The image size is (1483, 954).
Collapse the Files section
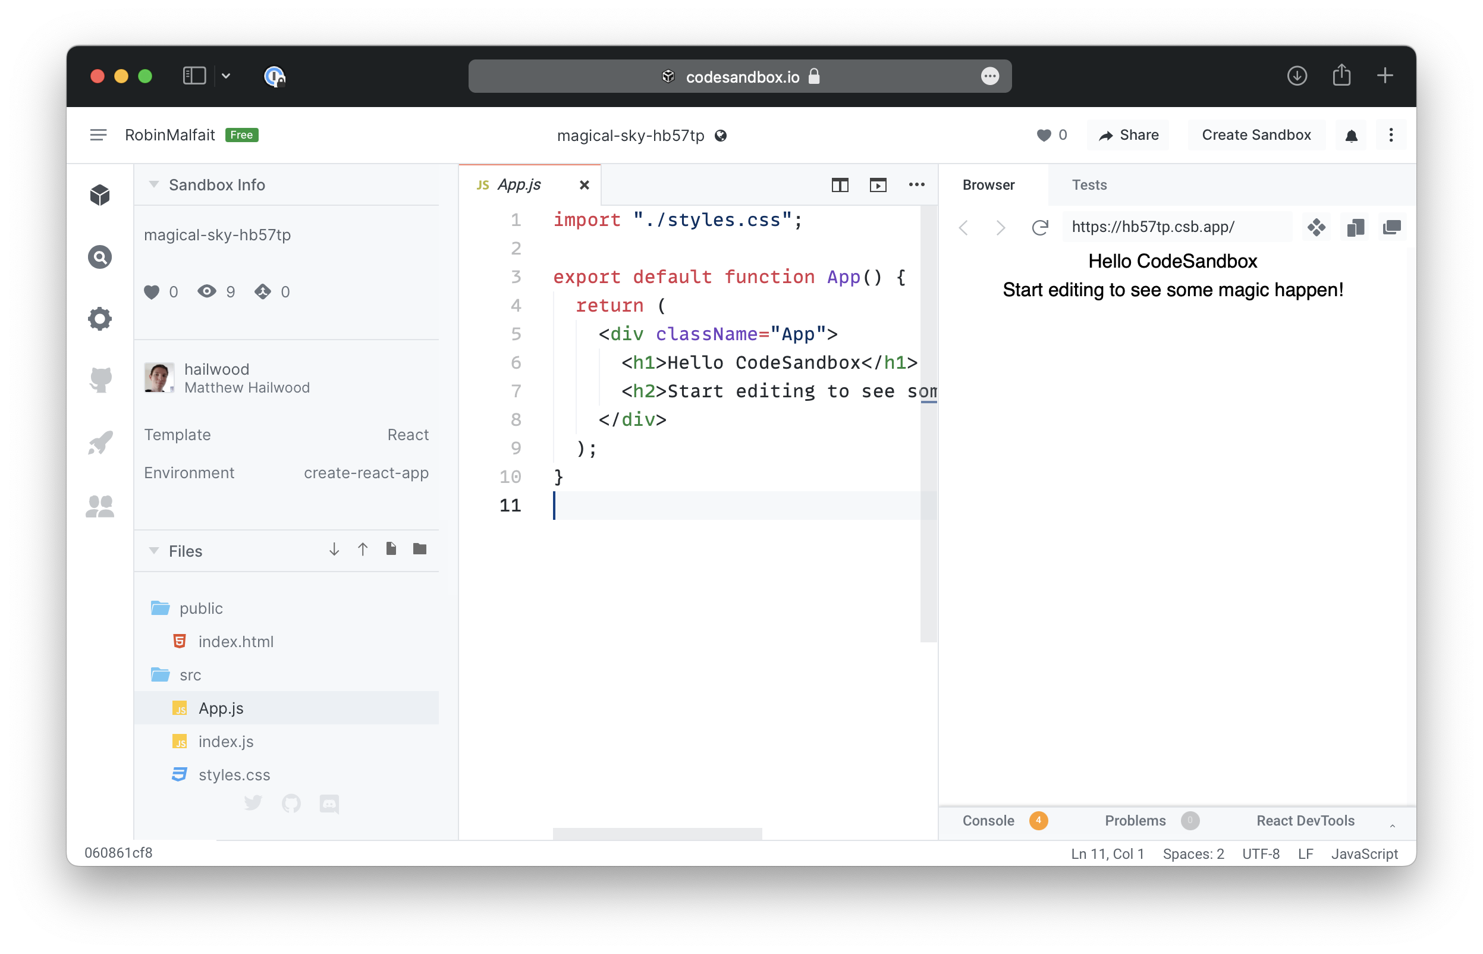[154, 551]
